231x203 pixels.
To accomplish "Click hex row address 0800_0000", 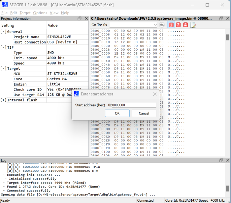I will pos(100,31).
